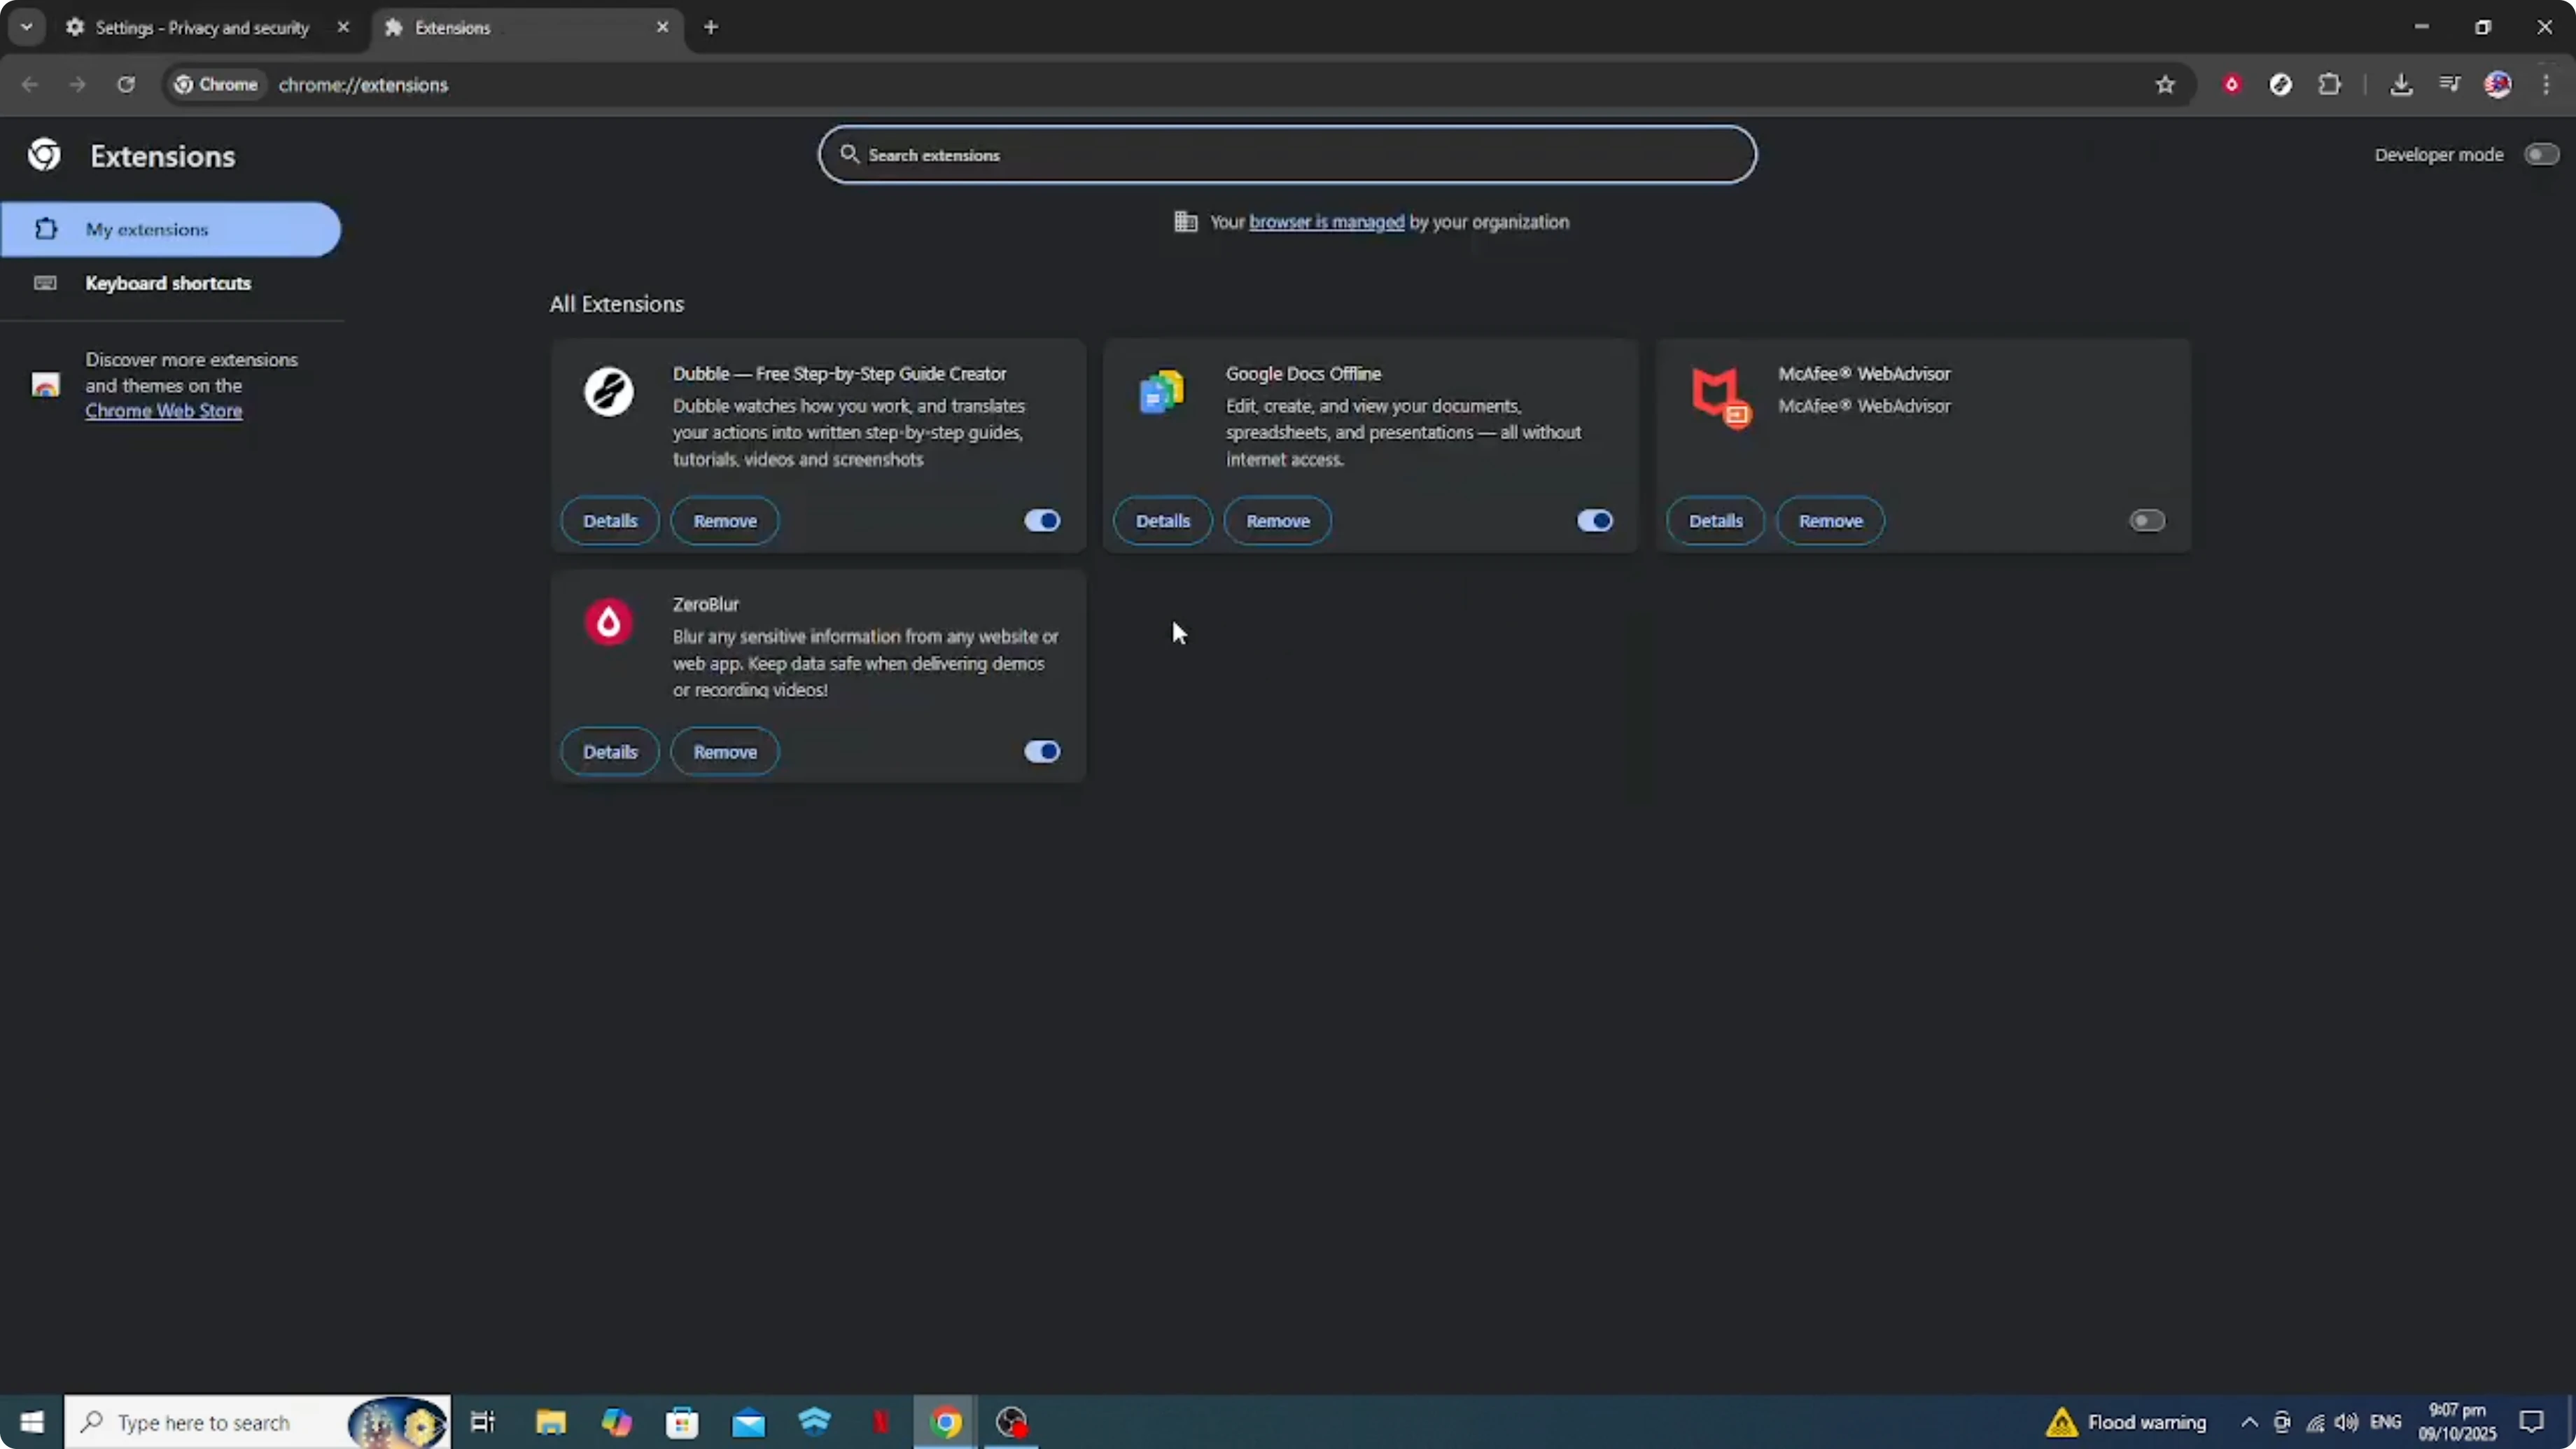The height and width of the screenshot is (1449, 2576).
Task: Open the Downloads icon in toolbar
Action: click(2400, 85)
